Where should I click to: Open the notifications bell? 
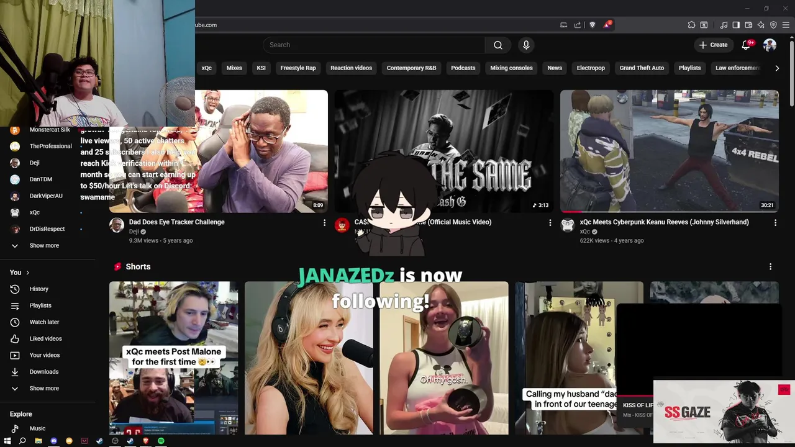pos(747,45)
